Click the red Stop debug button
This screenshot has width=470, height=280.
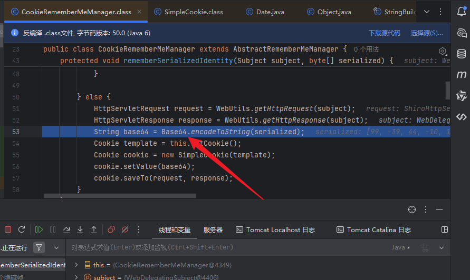click(8, 229)
